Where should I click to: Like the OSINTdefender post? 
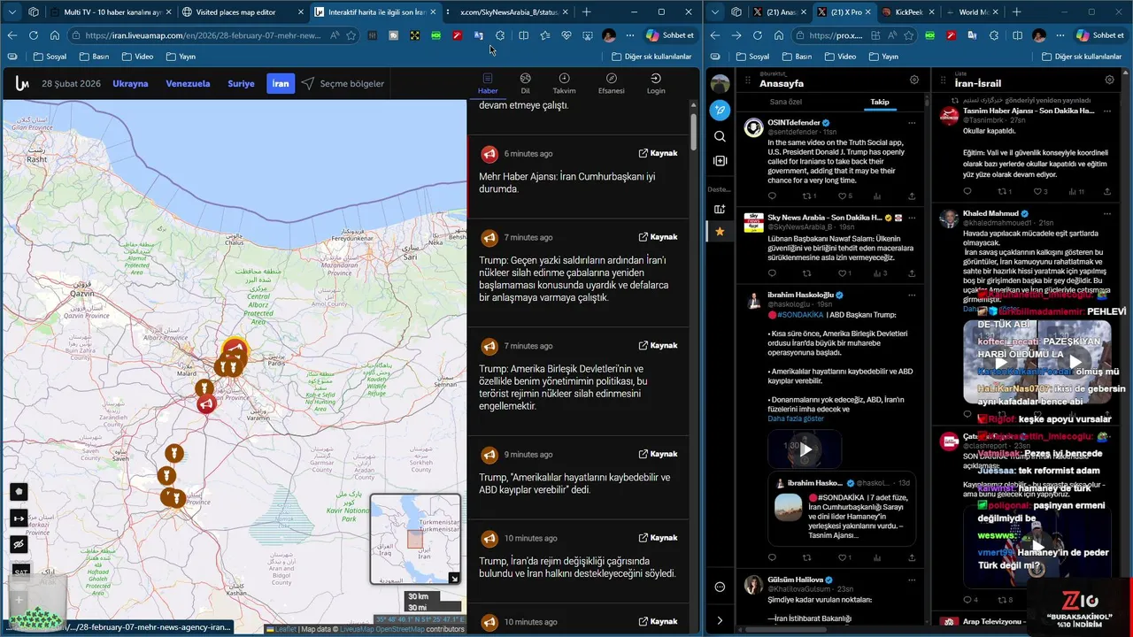pyautogui.click(x=841, y=196)
